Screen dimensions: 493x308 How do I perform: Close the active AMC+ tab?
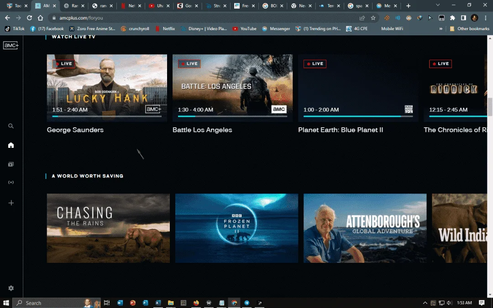pos(54,5)
